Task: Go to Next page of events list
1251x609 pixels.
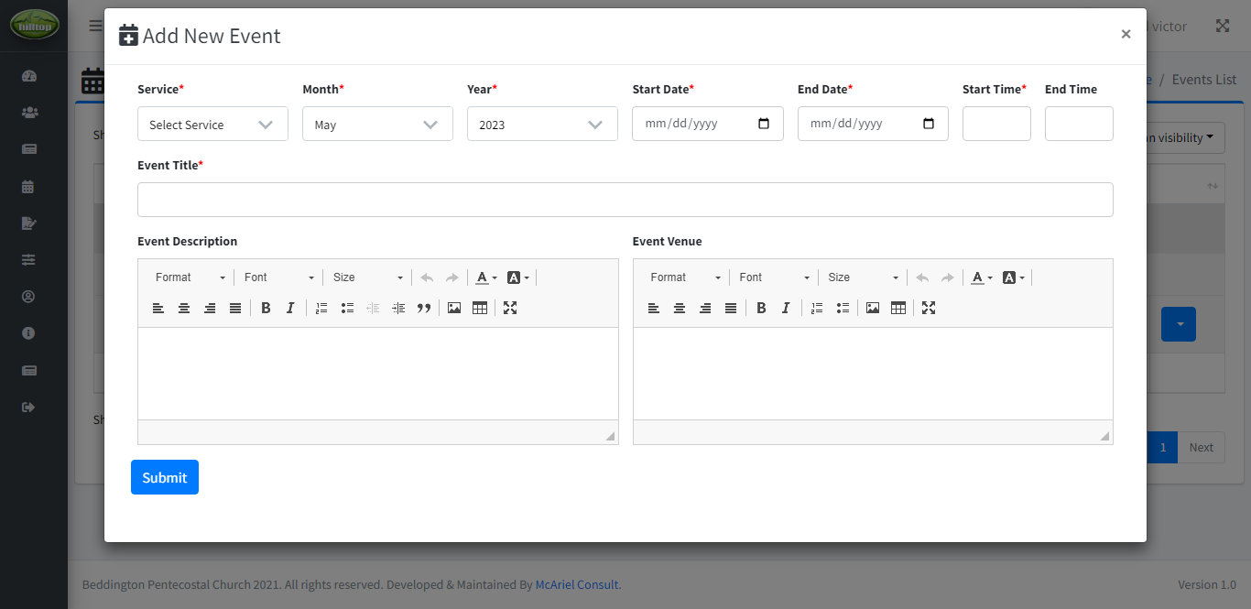Action: point(1201,447)
